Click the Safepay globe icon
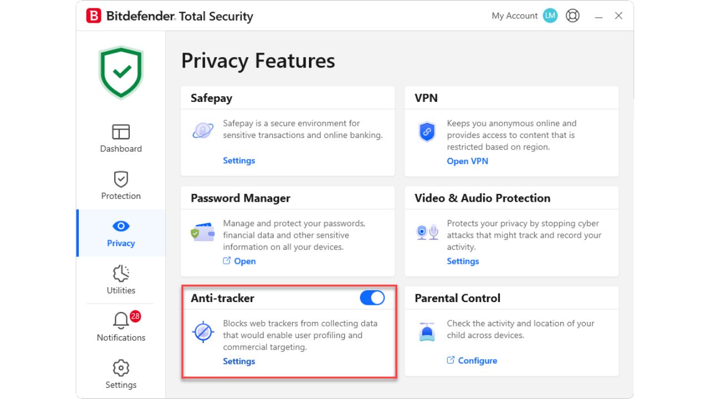This screenshot has height=399, width=710. click(x=202, y=130)
